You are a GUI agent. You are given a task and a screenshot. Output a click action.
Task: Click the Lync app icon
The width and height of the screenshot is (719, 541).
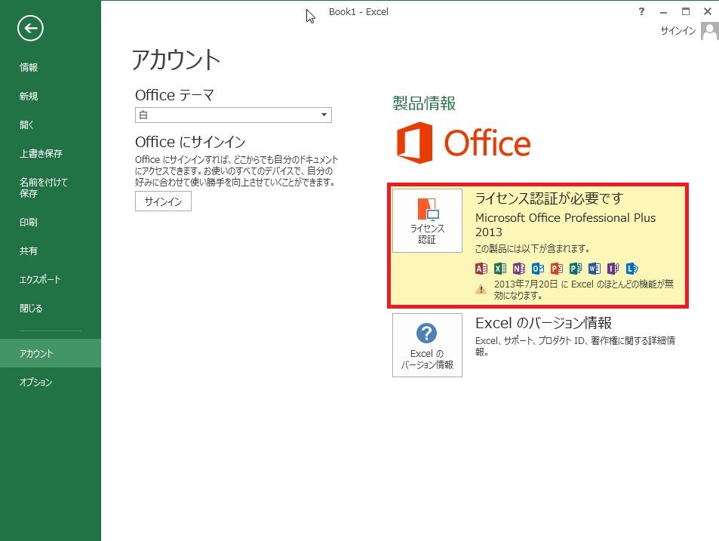[x=631, y=269]
